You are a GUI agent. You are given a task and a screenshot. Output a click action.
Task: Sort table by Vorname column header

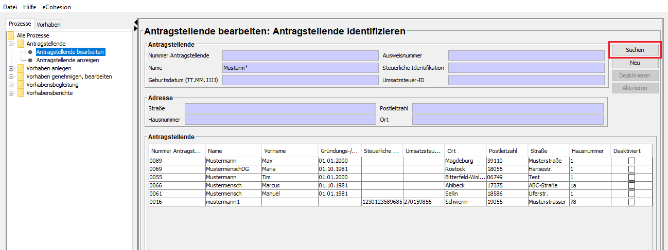pyautogui.click(x=290, y=151)
